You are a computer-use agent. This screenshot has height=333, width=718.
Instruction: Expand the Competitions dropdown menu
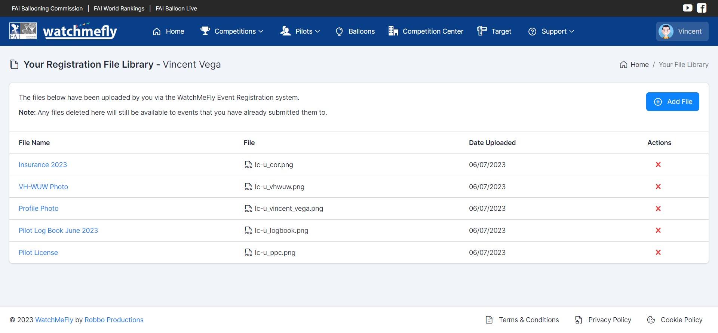(232, 31)
